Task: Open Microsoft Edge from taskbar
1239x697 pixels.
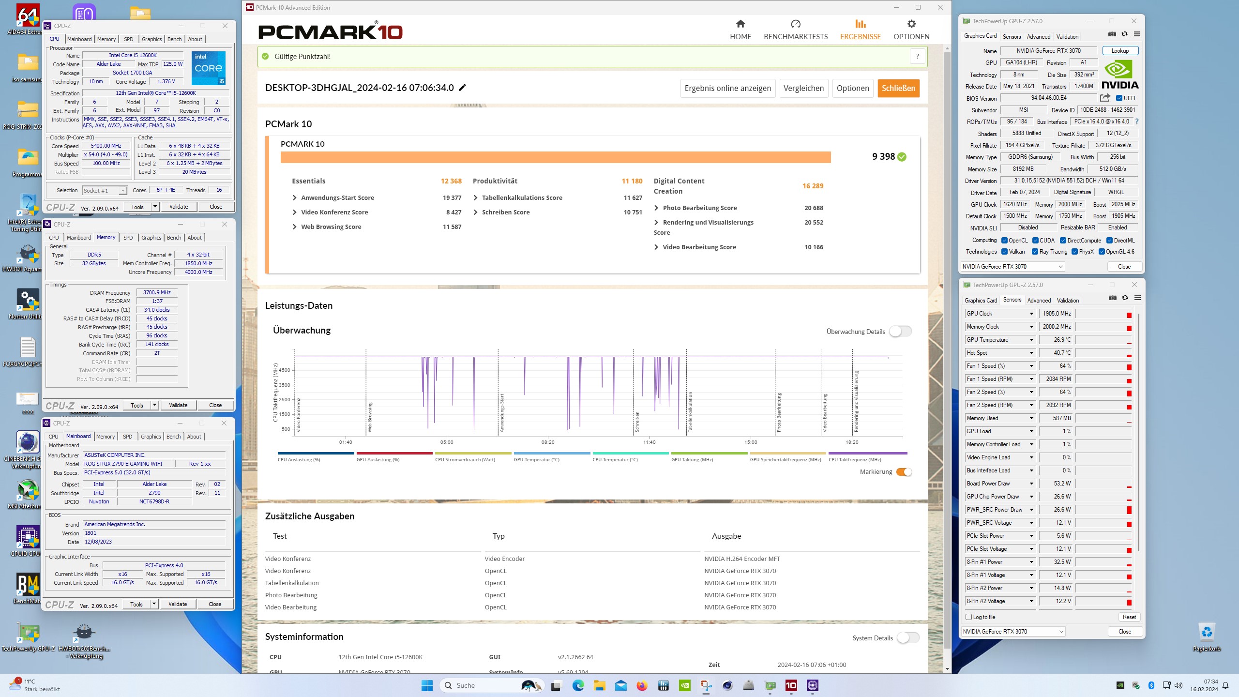Action: [x=578, y=685]
